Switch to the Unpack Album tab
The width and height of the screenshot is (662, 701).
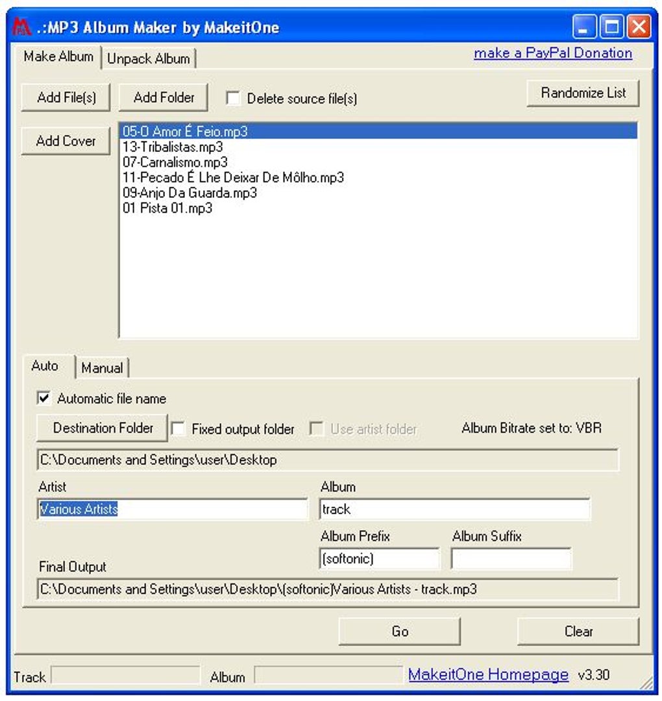pyautogui.click(x=149, y=58)
